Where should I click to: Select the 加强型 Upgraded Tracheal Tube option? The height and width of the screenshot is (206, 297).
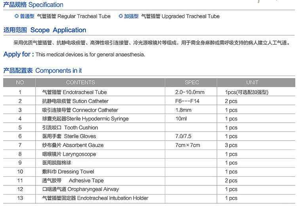pyautogui.click(x=169, y=16)
